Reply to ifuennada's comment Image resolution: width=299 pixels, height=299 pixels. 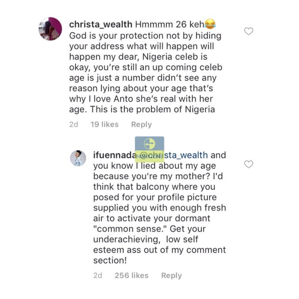171,276
